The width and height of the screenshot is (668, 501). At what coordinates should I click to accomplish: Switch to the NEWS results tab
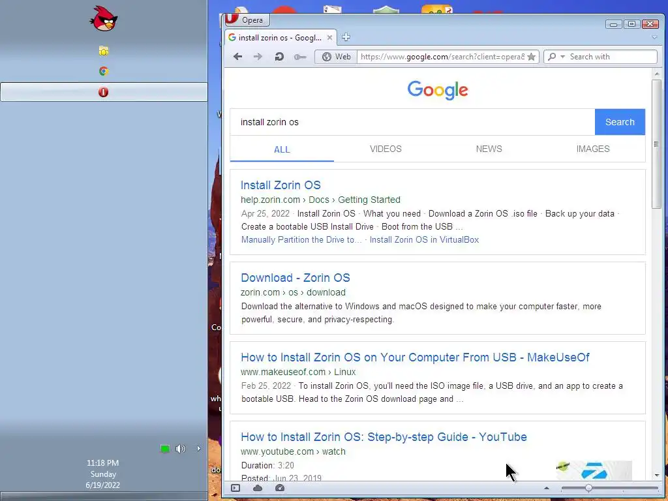pos(489,149)
